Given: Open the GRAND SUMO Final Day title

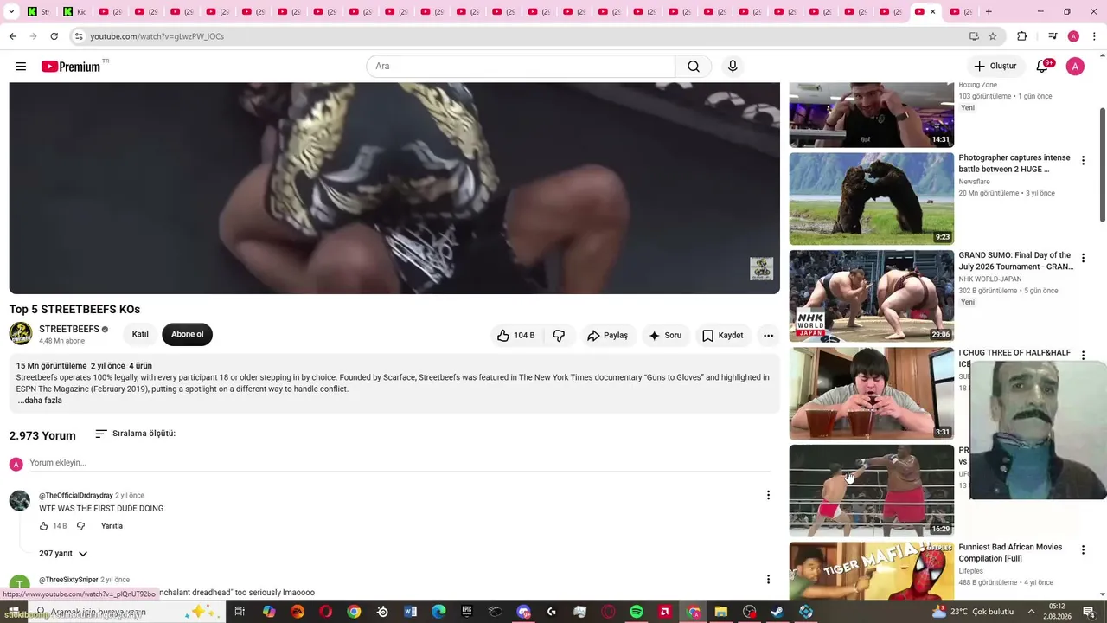Looking at the screenshot, I should click(1015, 261).
